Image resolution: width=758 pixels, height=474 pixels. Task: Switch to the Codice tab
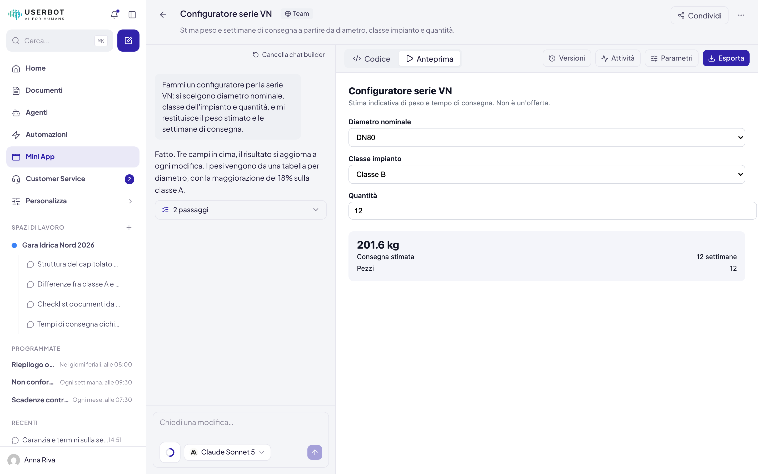371,59
